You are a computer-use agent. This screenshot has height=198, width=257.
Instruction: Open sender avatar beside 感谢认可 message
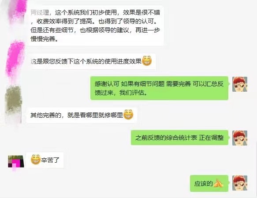(x=240, y=84)
